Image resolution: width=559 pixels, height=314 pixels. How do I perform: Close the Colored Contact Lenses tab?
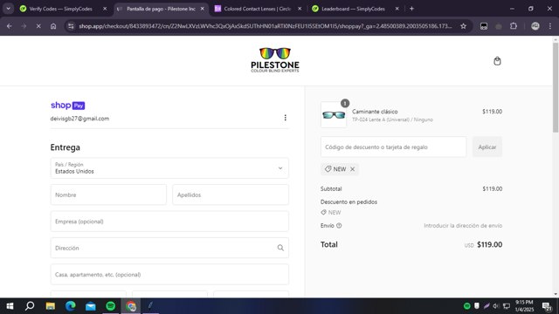pos(300,9)
